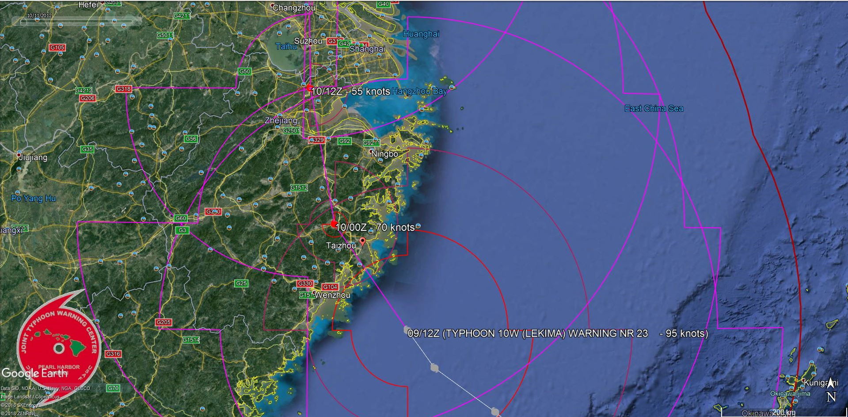This screenshot has height=417, width=848.
Task: Select the red cyclone marker at 10/12Z 55 knots
Action: coord(309,88)
